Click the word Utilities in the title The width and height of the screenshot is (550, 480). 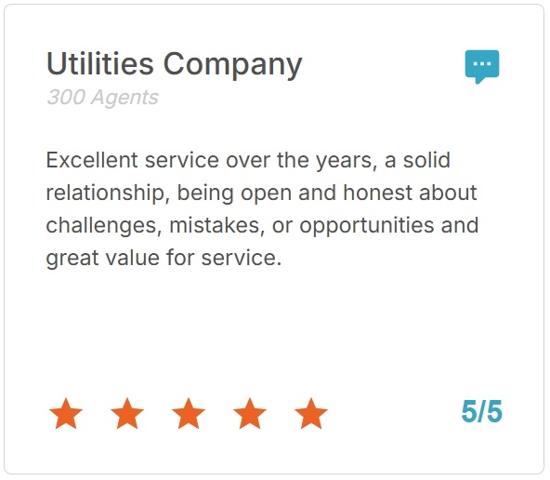(x=100, y=63)
